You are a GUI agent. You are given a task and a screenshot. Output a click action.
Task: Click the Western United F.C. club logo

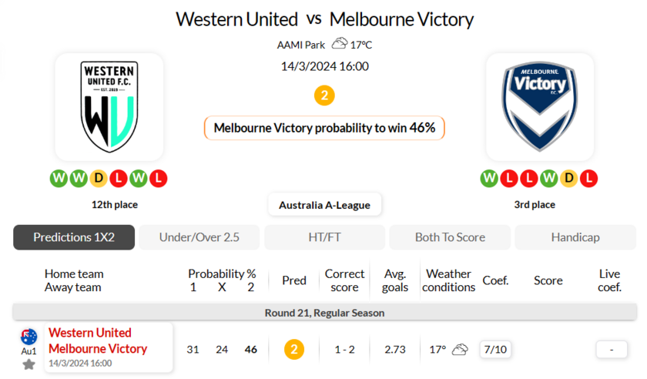[x=109, y=106]
